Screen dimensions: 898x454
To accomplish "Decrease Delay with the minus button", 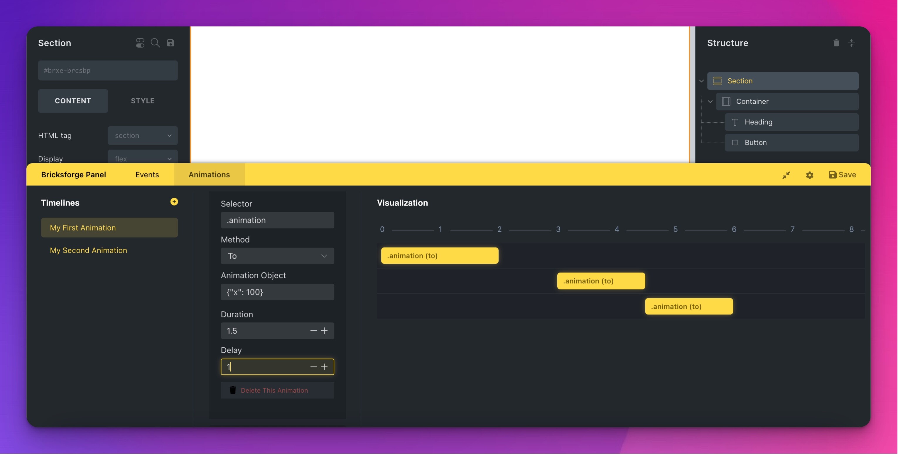I will (313, 367).
